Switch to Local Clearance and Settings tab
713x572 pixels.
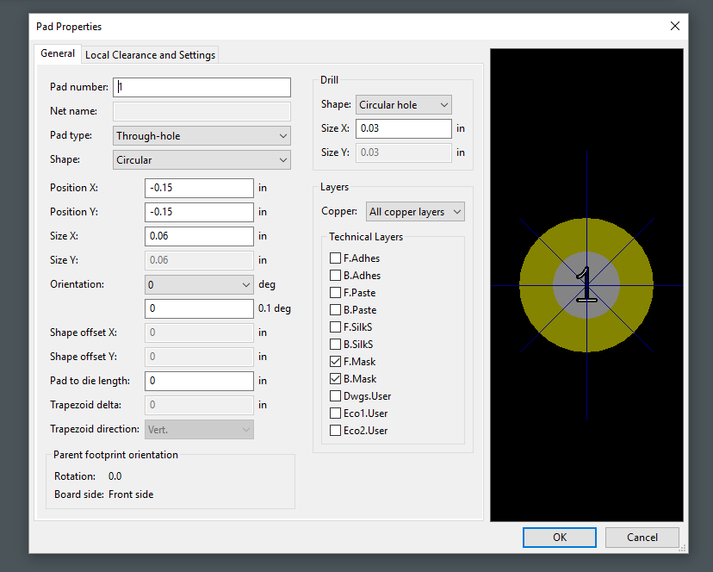[x=150, y=55]
